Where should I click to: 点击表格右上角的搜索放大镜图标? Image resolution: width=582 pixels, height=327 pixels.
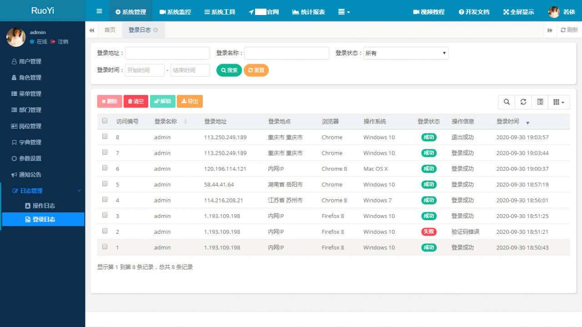tap(506, 101)
